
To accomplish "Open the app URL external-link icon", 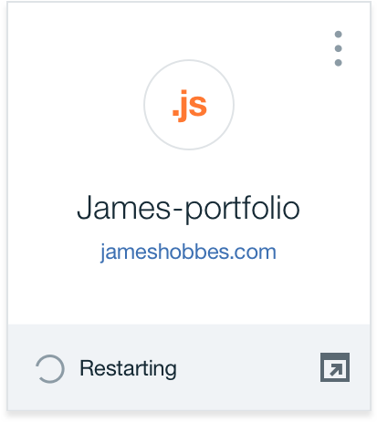I will tap(335, 367).
